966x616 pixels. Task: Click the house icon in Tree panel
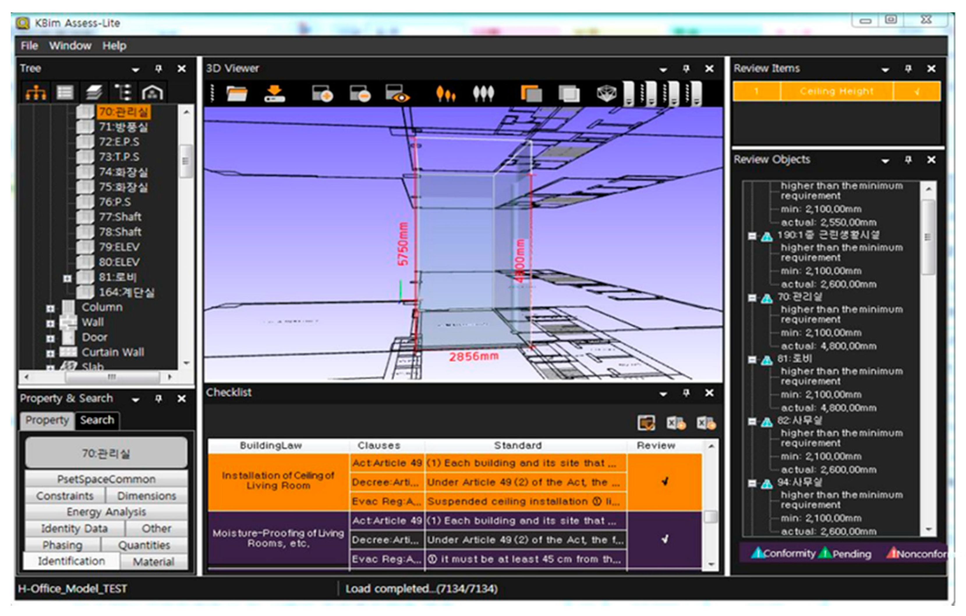click(x=152, y=93)
